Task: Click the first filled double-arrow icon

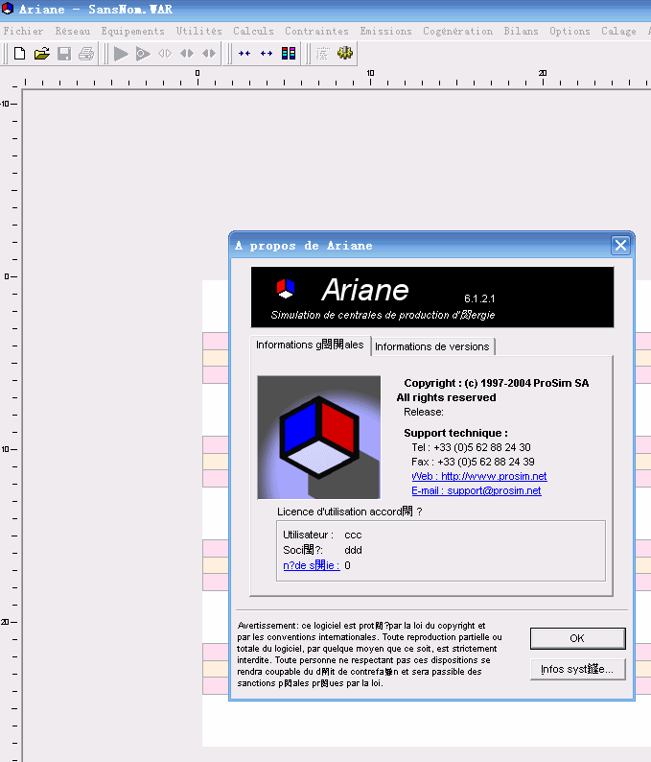Action: 187,54
